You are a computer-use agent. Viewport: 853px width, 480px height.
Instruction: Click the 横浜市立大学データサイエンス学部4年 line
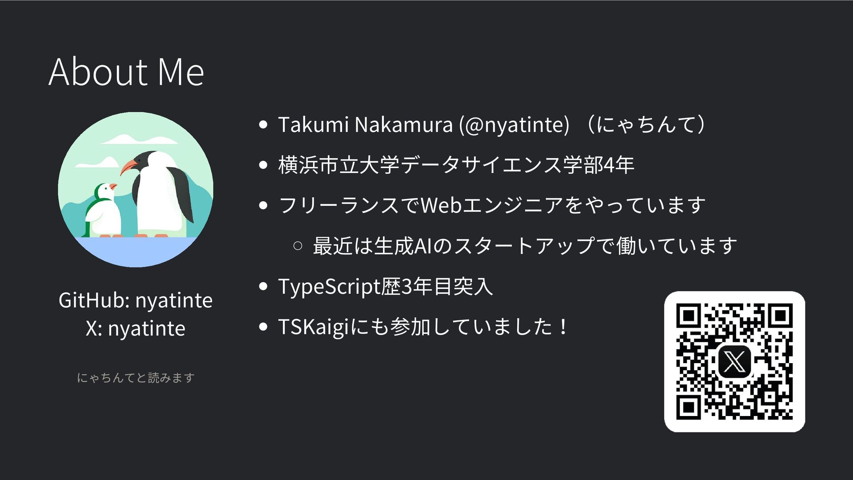click(456, 165)
